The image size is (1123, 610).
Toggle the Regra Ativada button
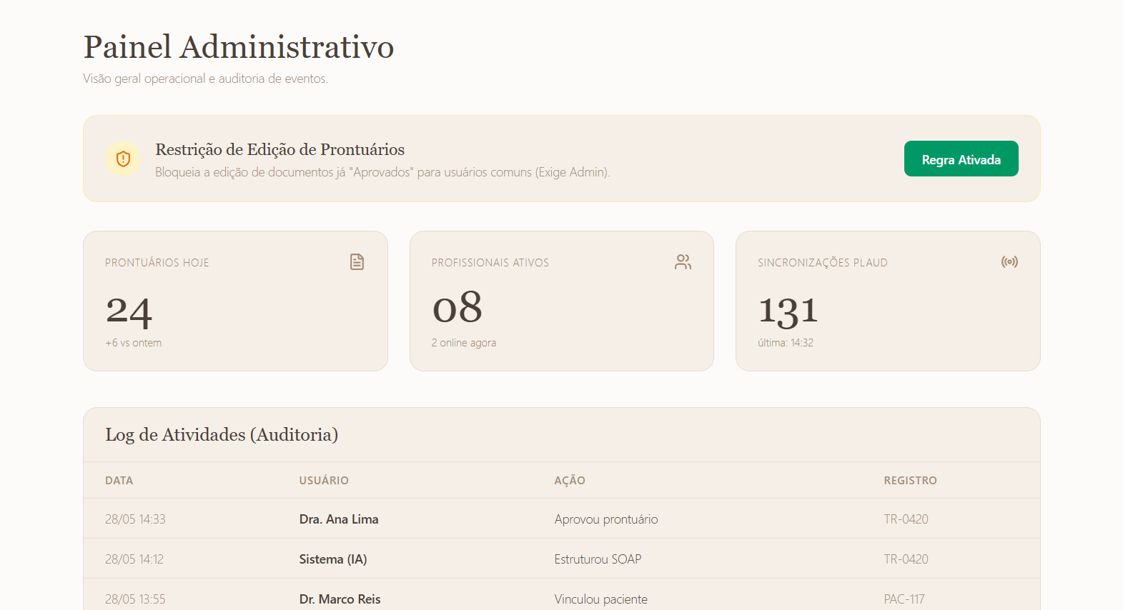pyautogui.click(x=961, y=159)
